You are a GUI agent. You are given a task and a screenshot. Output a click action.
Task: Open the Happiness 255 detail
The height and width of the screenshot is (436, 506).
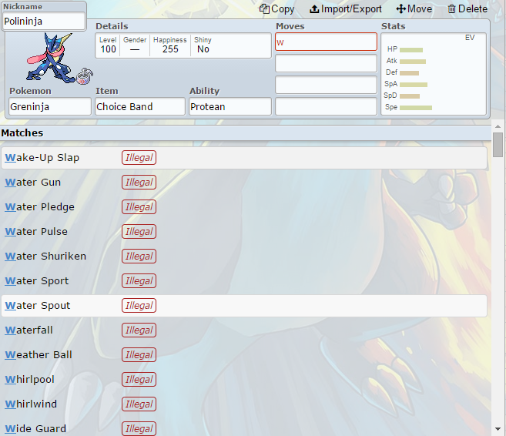170,45
